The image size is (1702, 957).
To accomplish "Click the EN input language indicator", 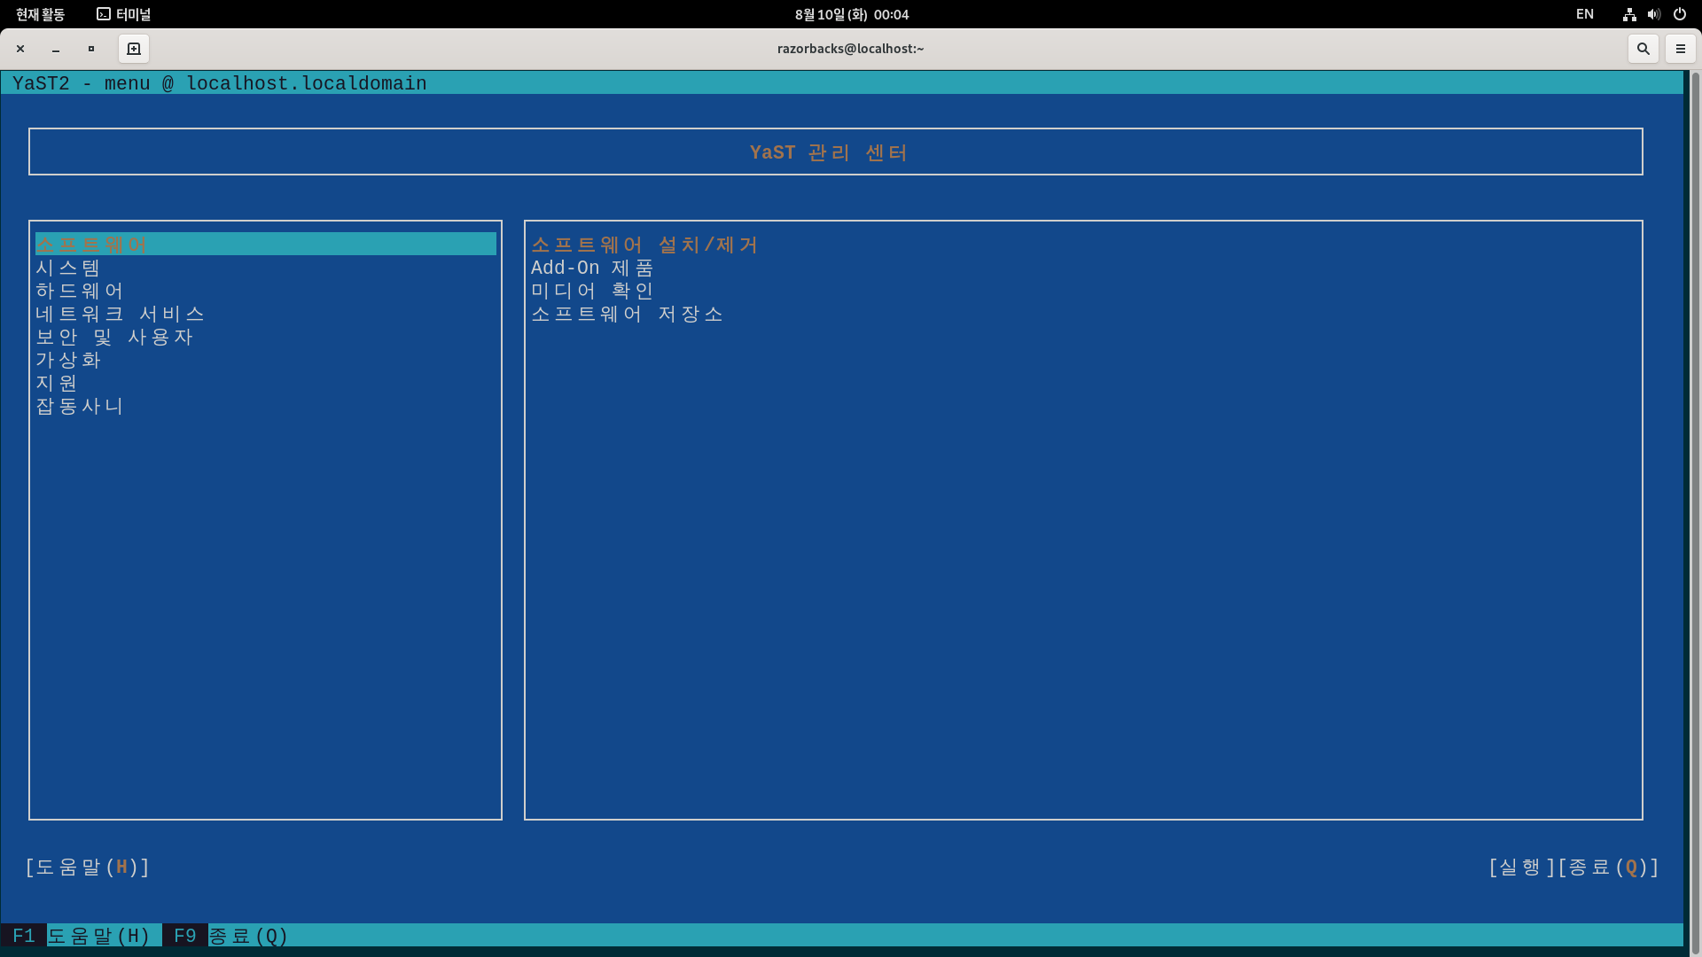I will click(x=1584, y=14).
